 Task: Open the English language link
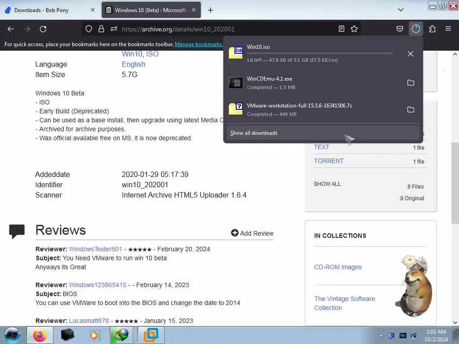[x=134, y=64]
